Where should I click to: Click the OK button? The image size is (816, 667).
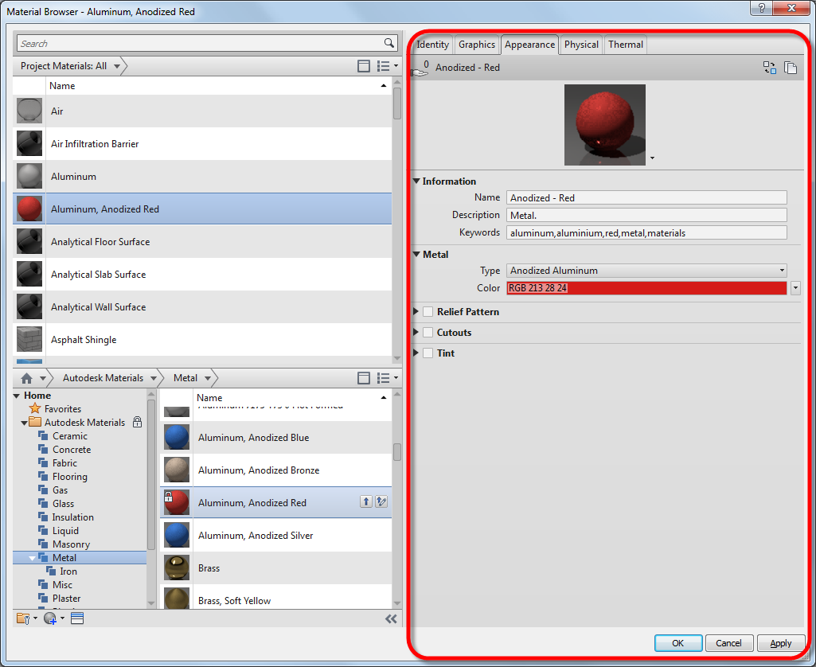coord(678,643)
